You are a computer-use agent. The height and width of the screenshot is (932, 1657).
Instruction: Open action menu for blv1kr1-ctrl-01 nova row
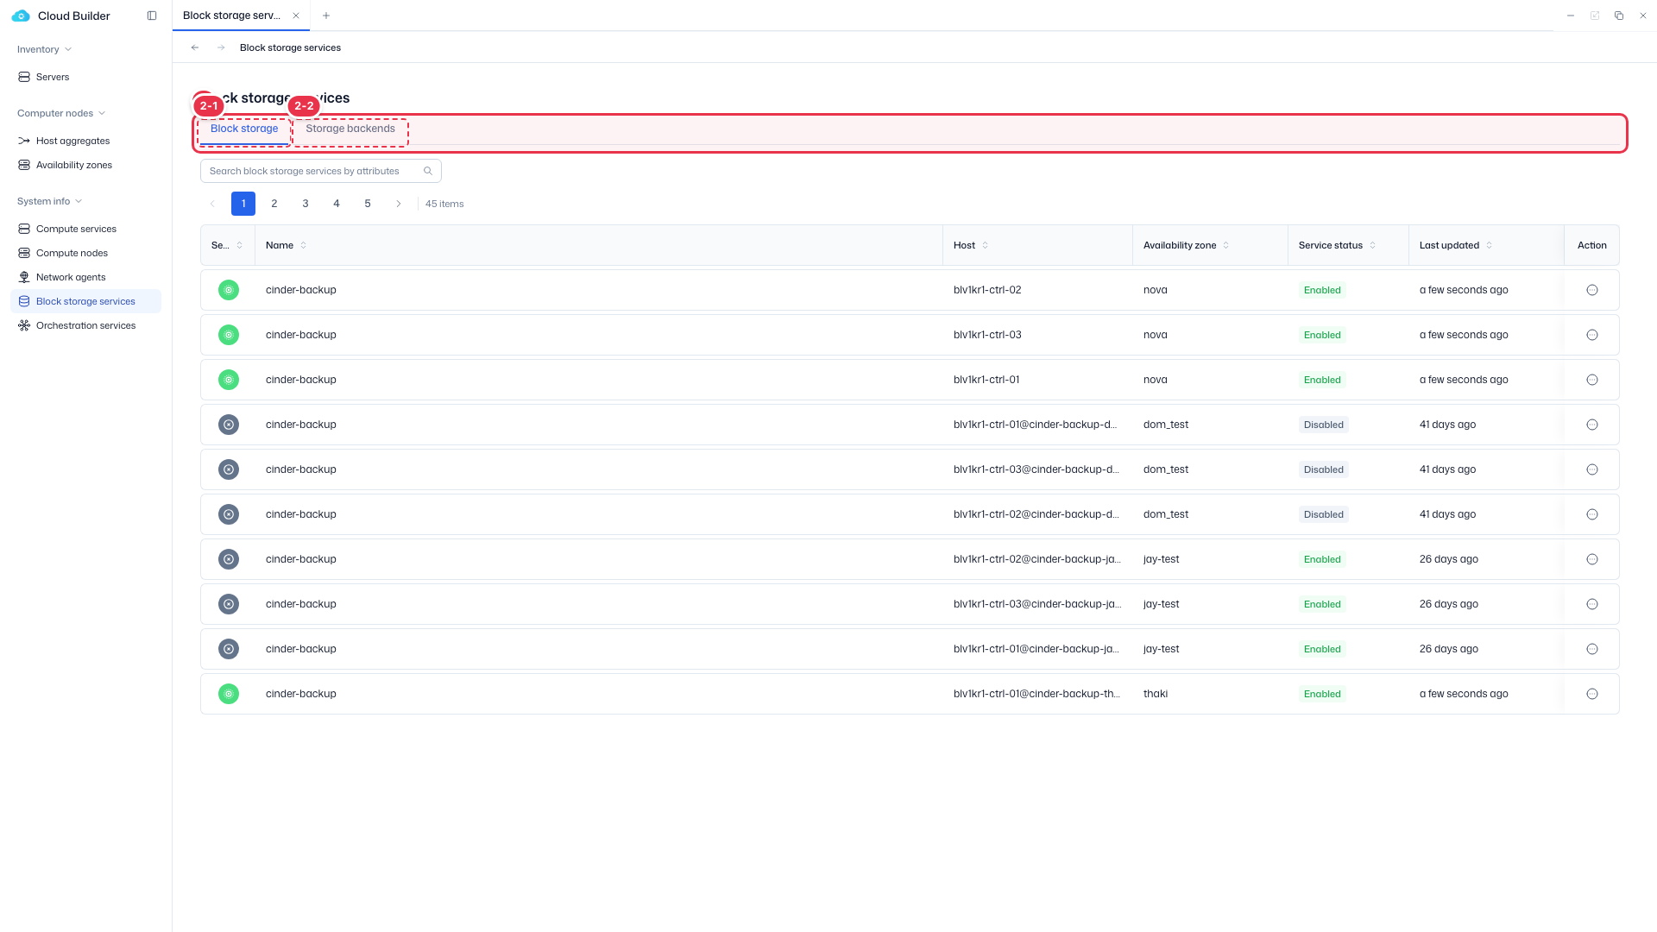pyautogui.click(x=1592, y=380)
